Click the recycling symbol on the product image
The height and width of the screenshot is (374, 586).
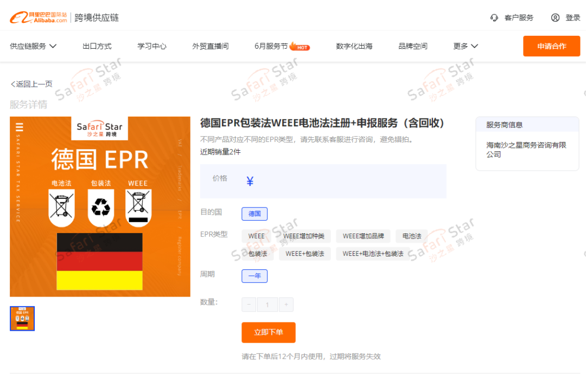[99, 208]
